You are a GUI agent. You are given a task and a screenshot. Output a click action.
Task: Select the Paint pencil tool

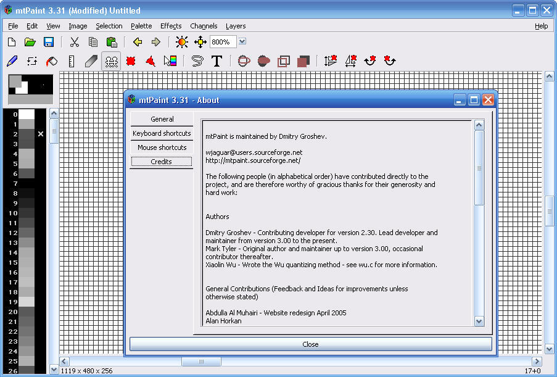click(x=12, y=61)
